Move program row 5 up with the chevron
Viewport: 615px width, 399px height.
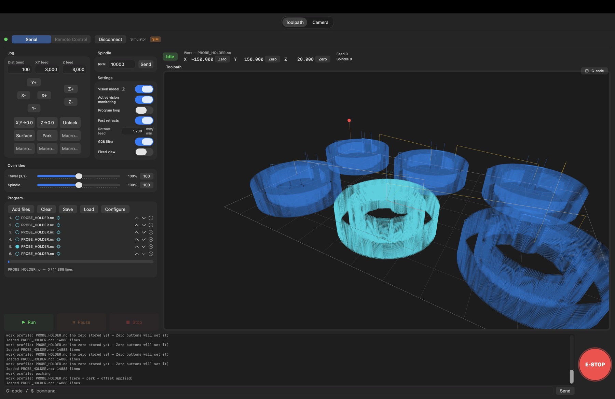(x=137, y=246)
